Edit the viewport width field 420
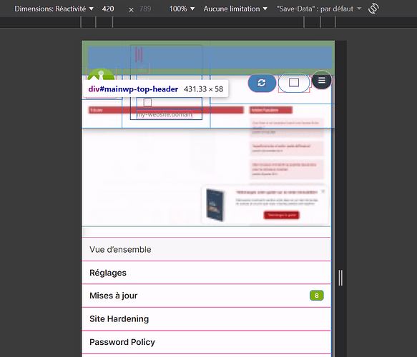Image resolution: width=417 pixels, height=357 pixels. [x=108, y=9]
